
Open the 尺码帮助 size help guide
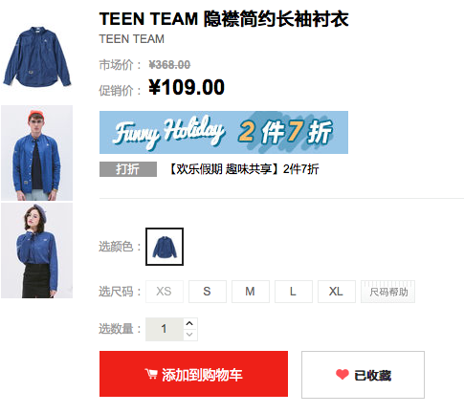point(387,292)
